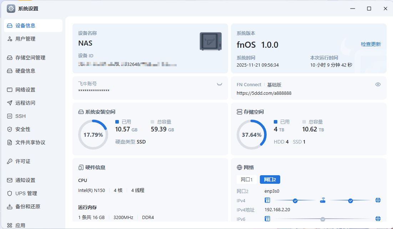Screen dimensions: 393x229
Task: Click the 硬盘信息 disk icon
Action: coord(10,71)
